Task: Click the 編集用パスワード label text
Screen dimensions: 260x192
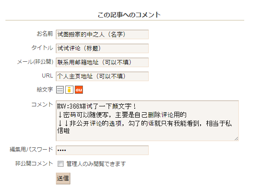Action: tap(32, 149)
